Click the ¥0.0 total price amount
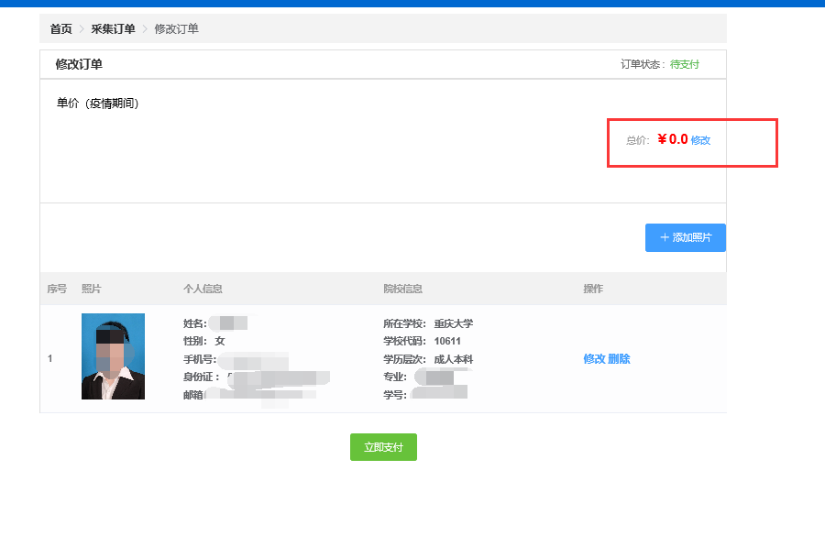This screenshot has height=536, width=825. [x=672, y=139]
